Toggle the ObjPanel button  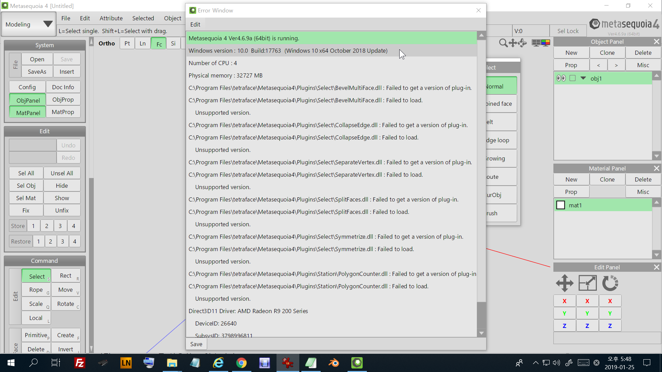(x=28, y=100)
